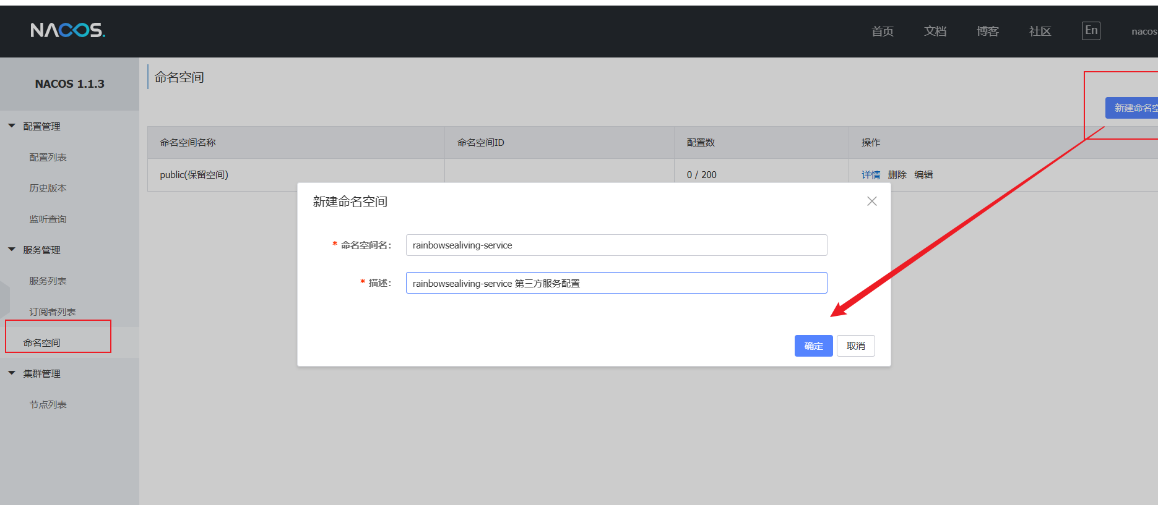Click the NACOS 1.1.3 version label
The height and width of the screenshot is (505, 1158).
coord(69,83)
